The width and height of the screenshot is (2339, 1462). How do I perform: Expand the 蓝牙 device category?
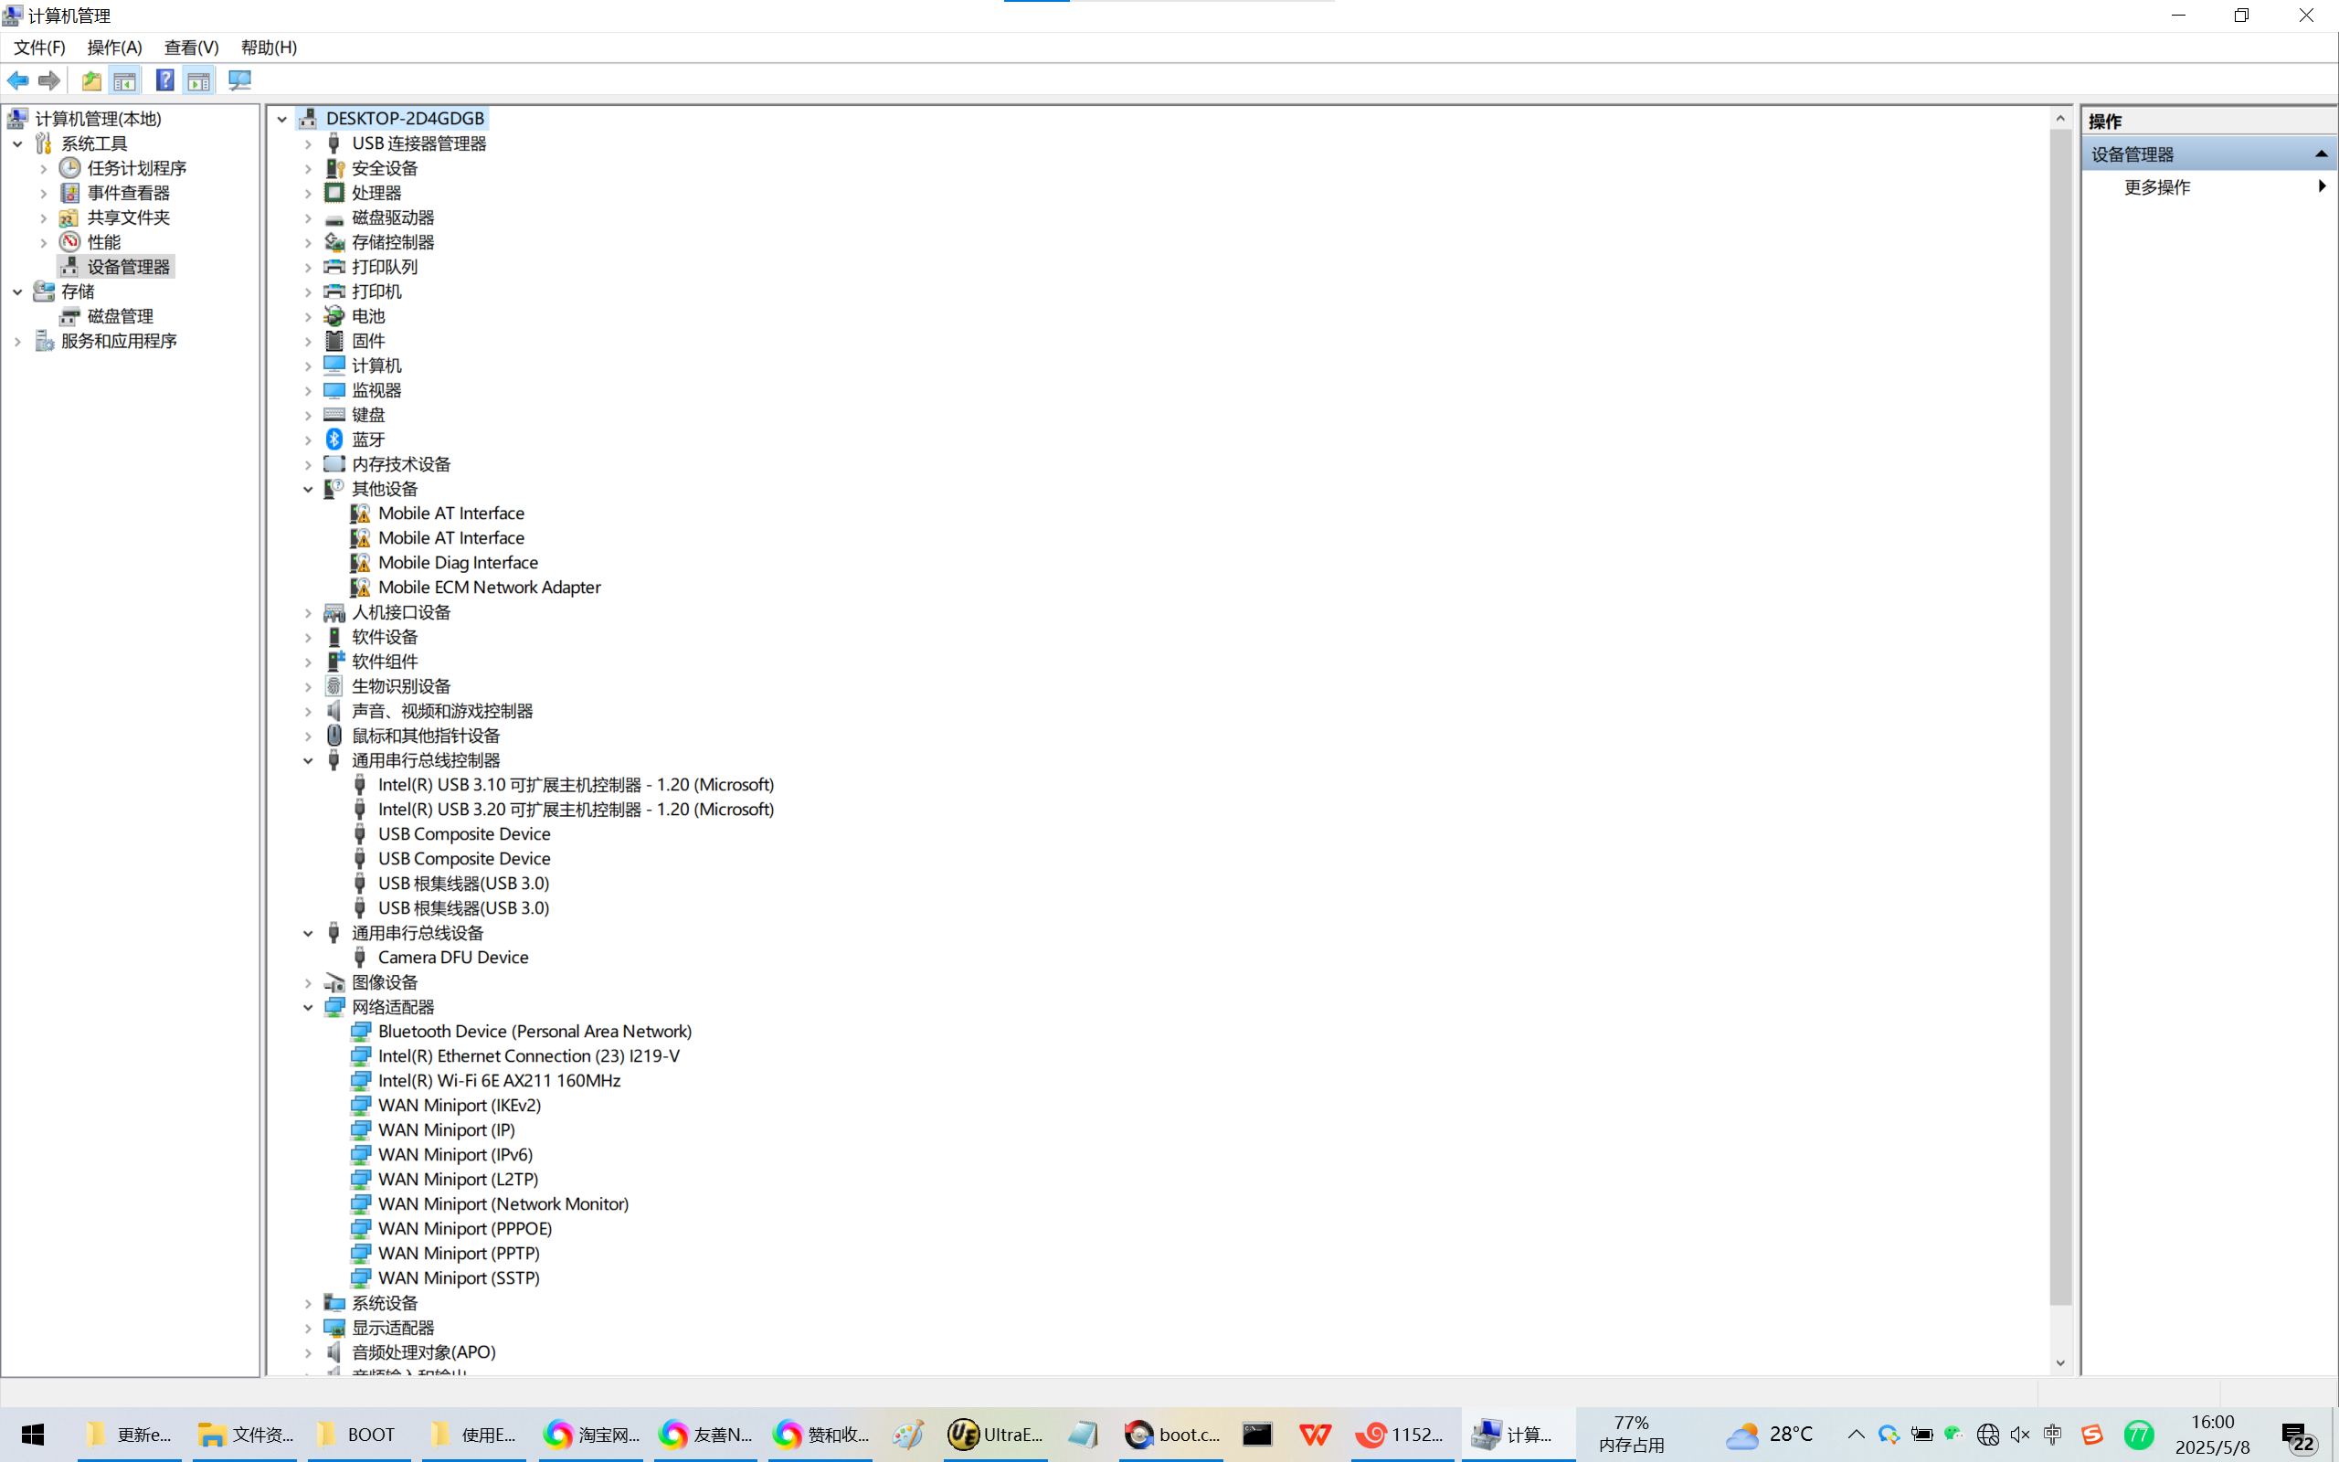pyautogui.click(x=308, y=440)
